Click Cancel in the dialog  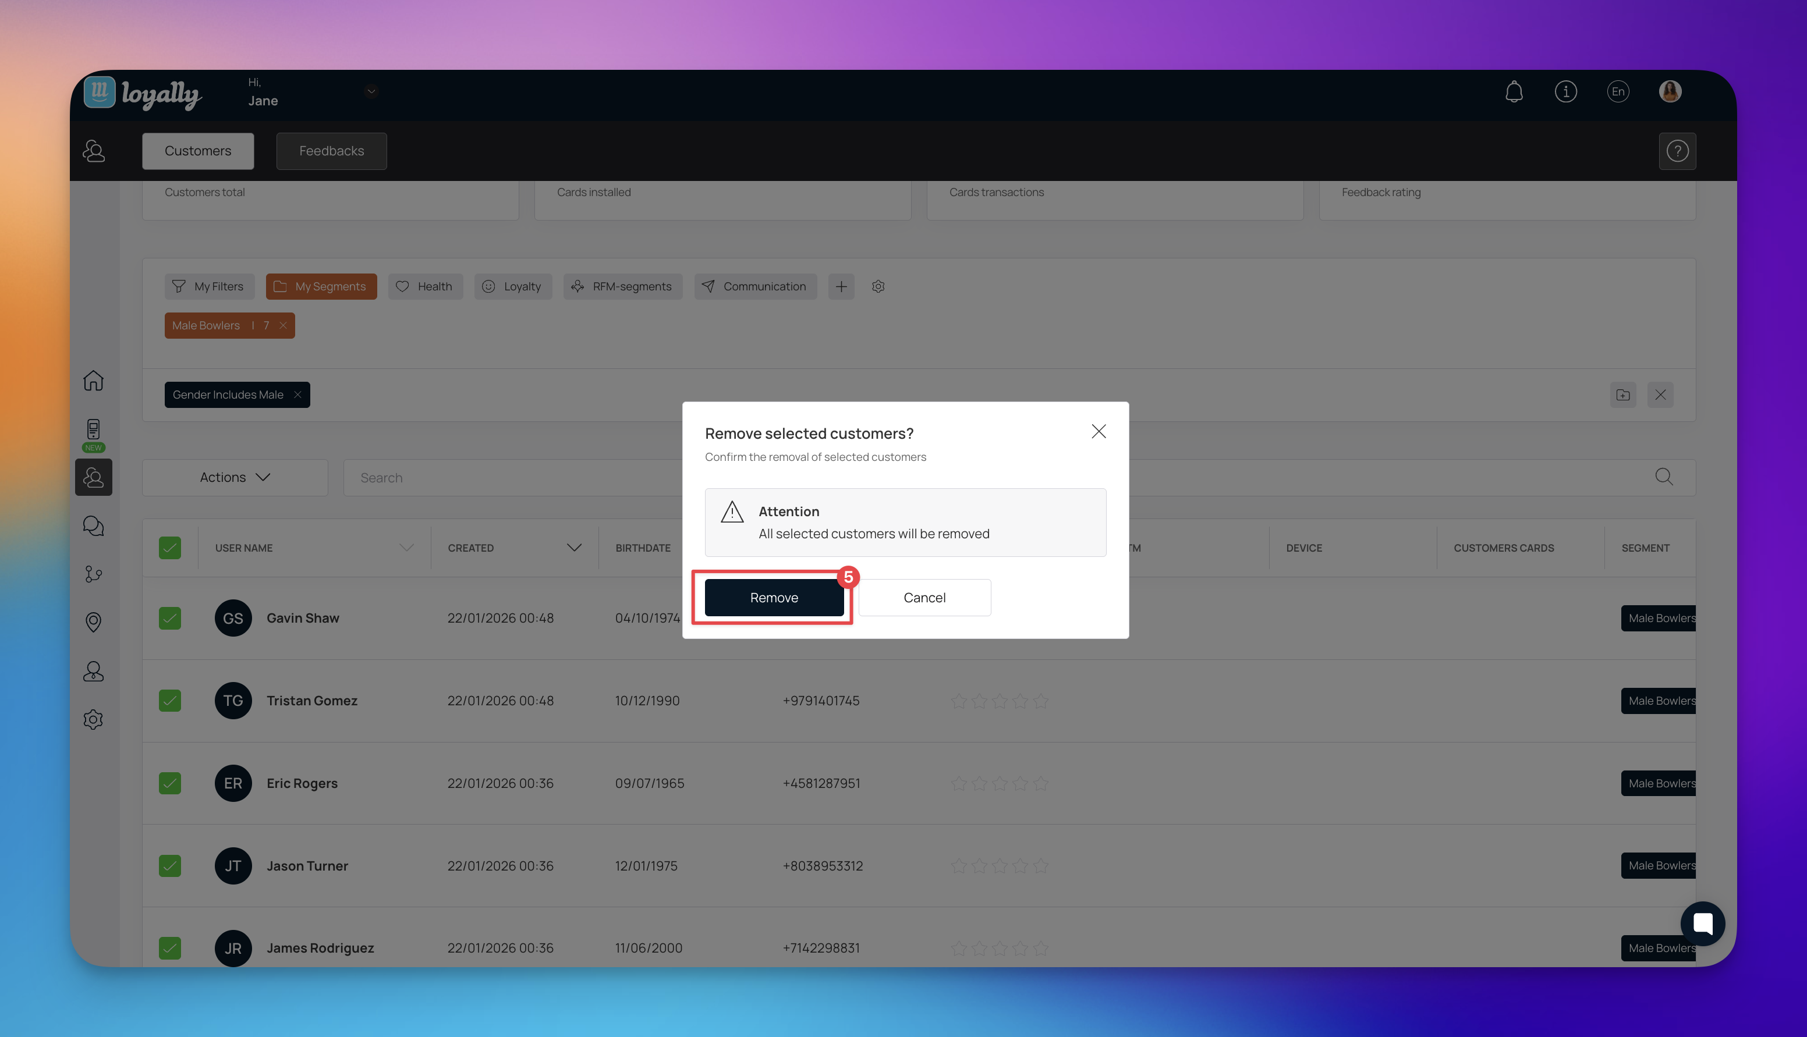click(924, 598)
